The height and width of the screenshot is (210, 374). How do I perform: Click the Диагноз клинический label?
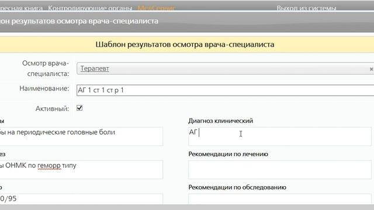pos(221,121)
